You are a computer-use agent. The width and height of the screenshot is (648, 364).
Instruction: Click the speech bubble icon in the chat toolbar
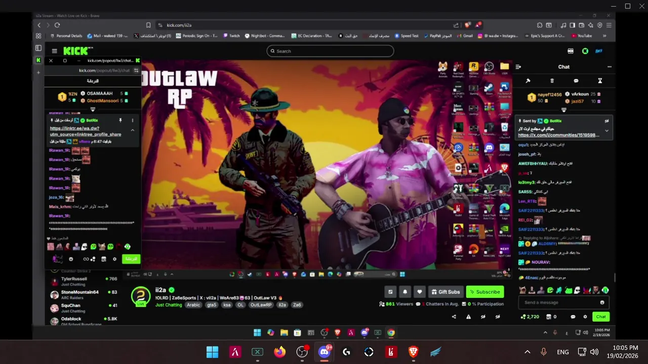[x=576, y=81]
